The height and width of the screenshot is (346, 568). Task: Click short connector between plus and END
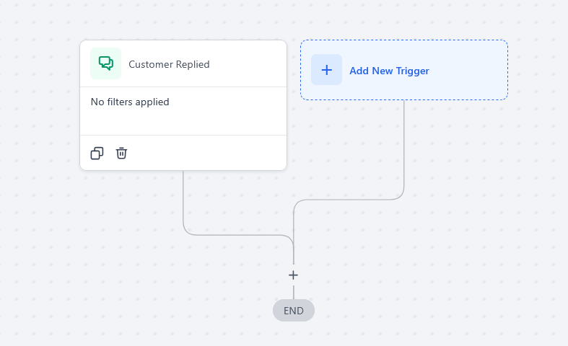point(293,291)
